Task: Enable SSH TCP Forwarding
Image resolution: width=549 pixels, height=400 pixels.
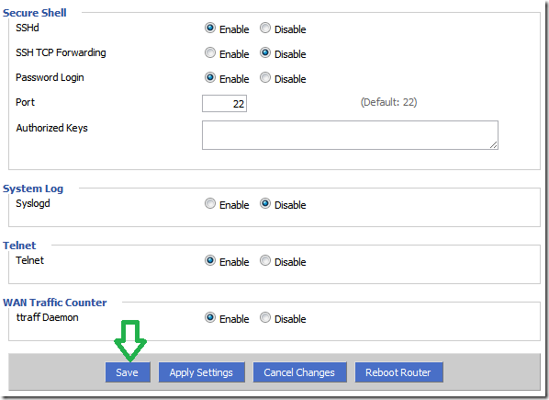Action: 209,52
